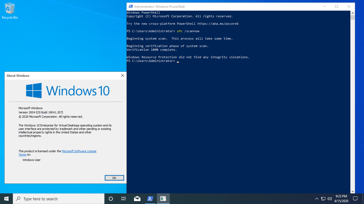The image size is (364, 204).
Task: Click OK in the About Windows dialog
Action: point(114,178)
